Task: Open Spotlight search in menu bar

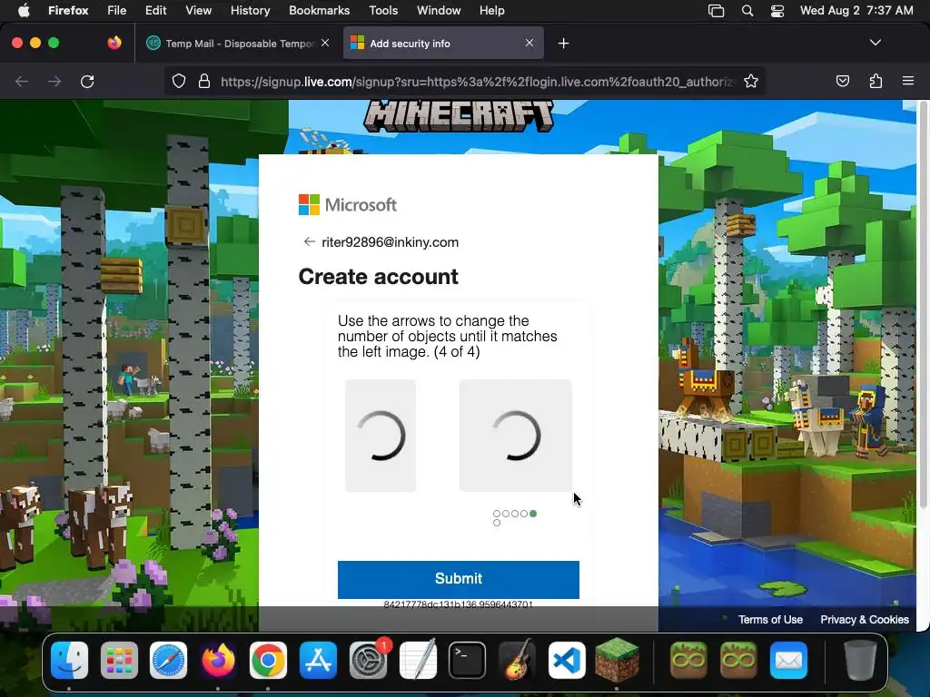Action: 747,11
